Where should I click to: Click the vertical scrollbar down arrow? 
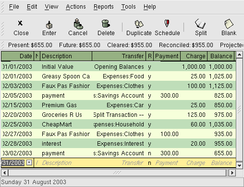[x=240, y=165]
